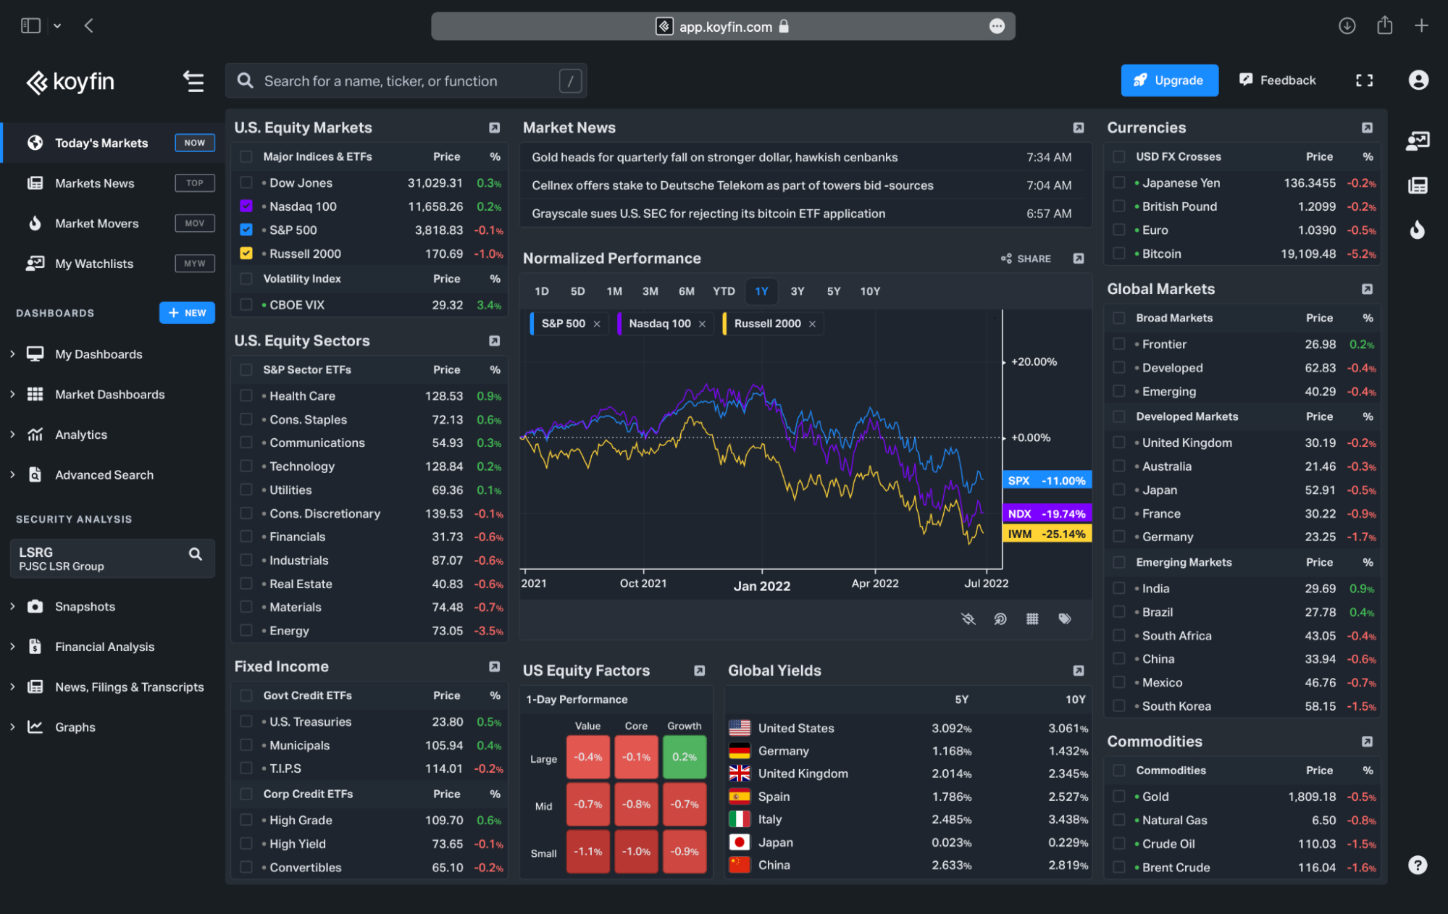Remove the Nasdaq 100 series chip
Screen dimensions: 1448x914
coord(702,324)
